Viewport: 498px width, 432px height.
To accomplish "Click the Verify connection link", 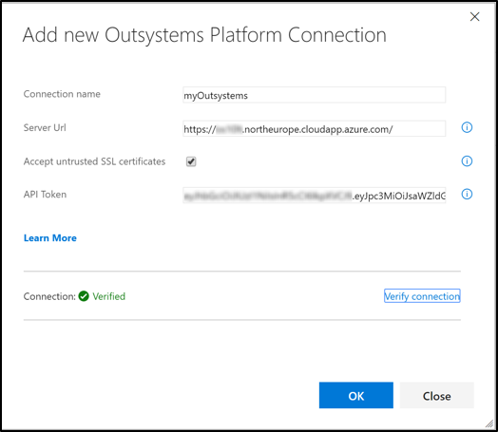I will [422, 296].
